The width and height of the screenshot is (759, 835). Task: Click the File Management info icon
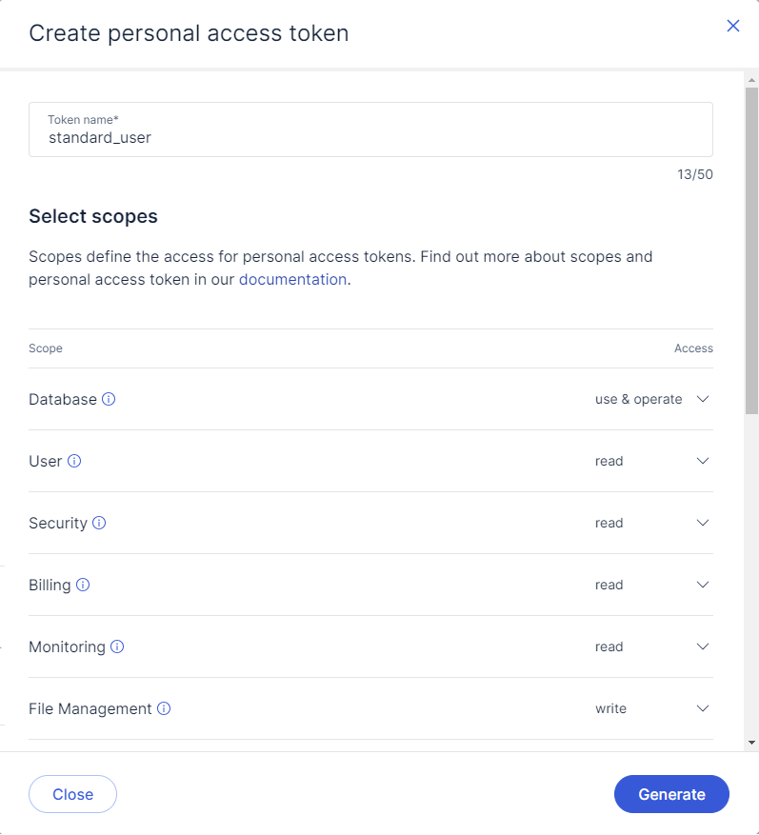[x=164, y=708]
